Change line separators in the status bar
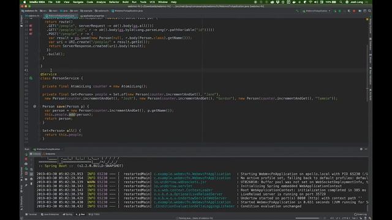 [338, 218]
